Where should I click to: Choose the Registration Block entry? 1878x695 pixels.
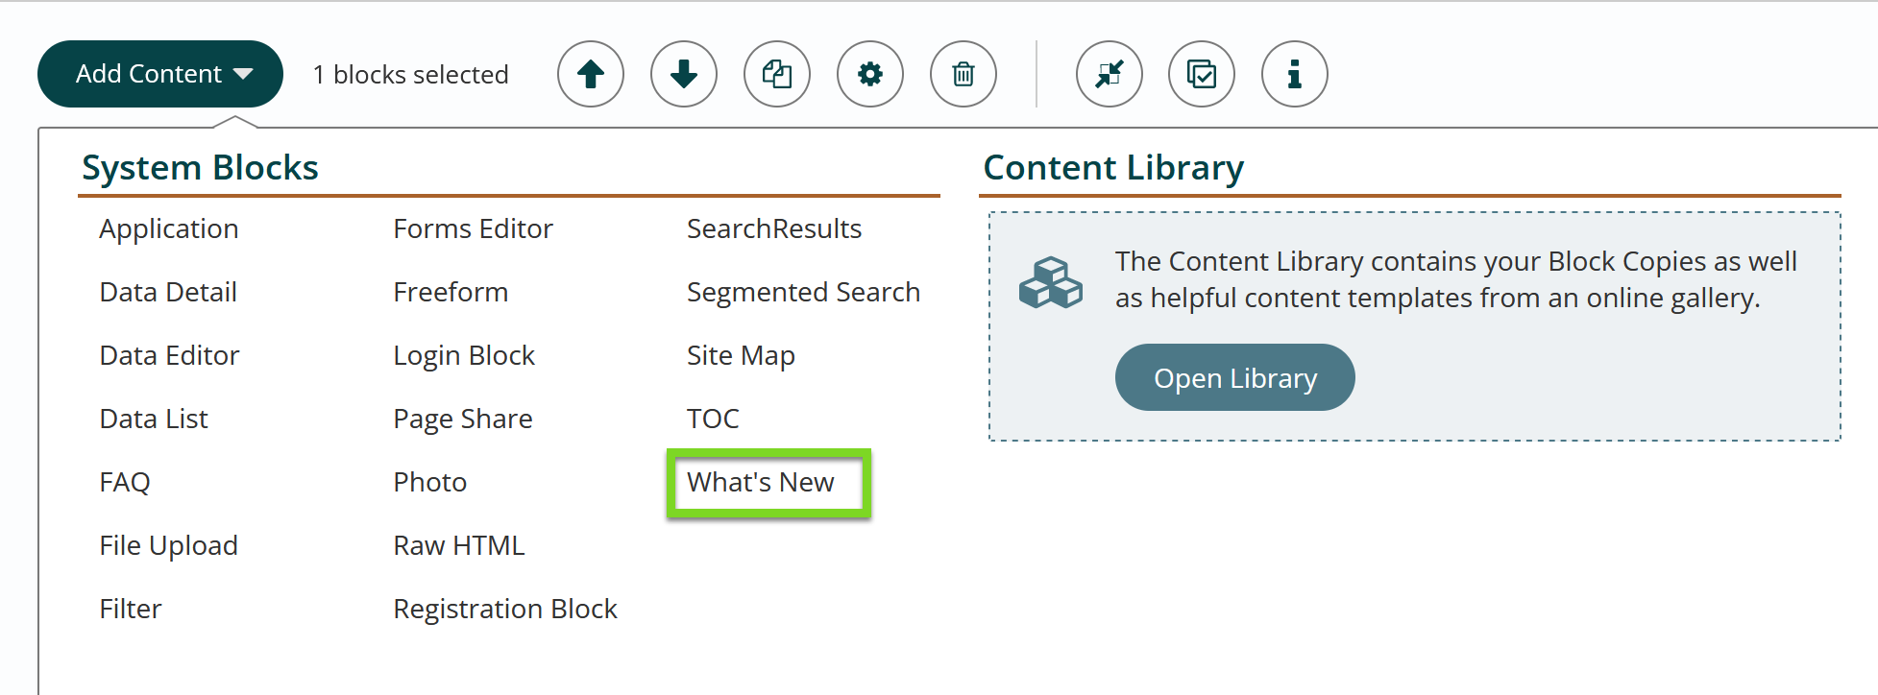[505, 609]
